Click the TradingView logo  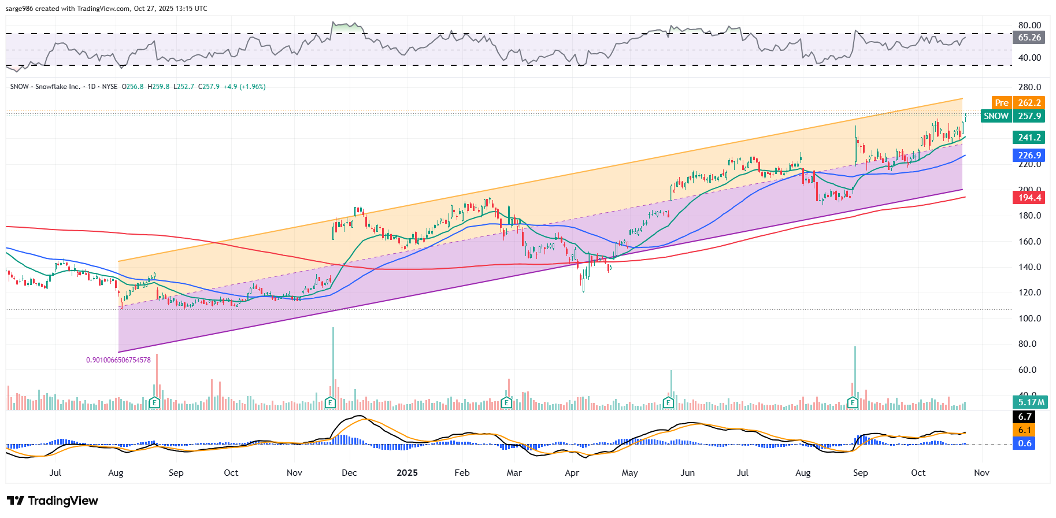click(x=53, y=501)
